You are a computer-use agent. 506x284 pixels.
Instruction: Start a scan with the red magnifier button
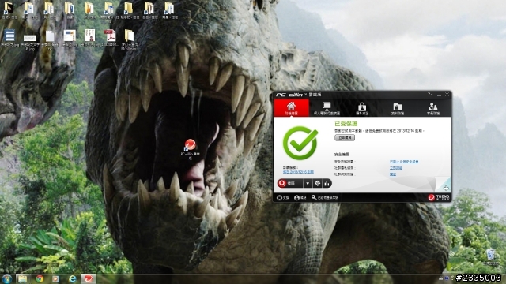[x=290, y=183]
